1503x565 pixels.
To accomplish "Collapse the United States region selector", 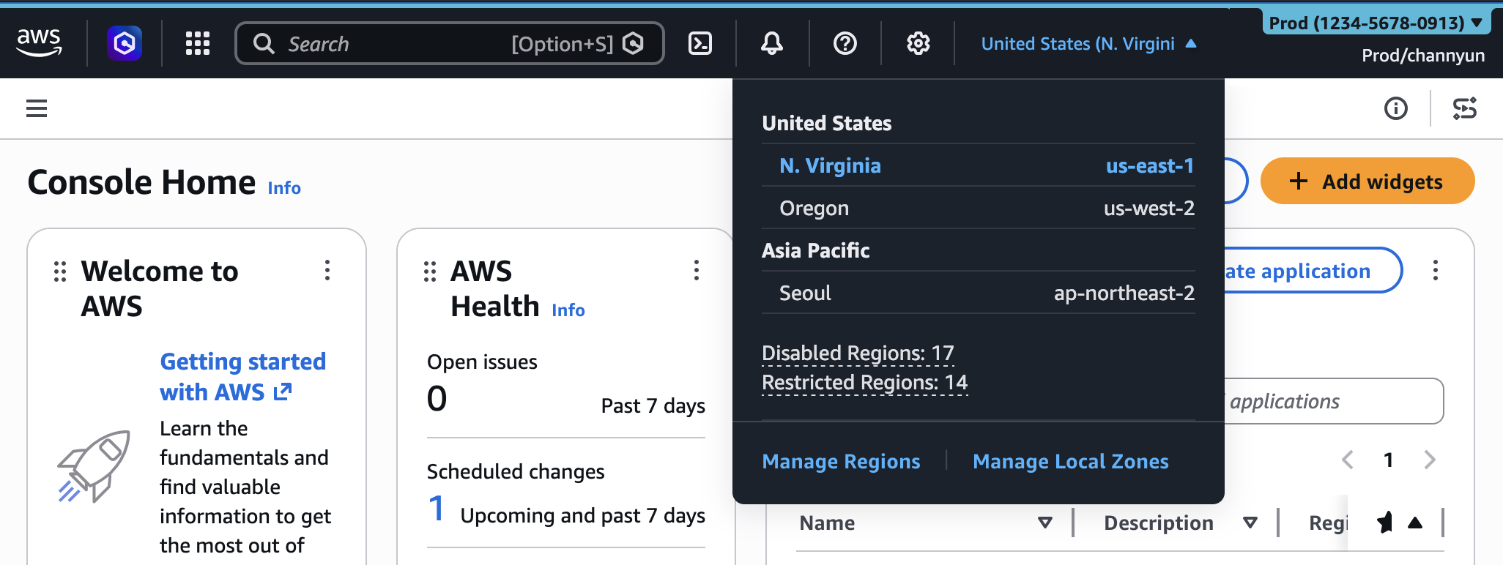I will tap(1088, 44).
